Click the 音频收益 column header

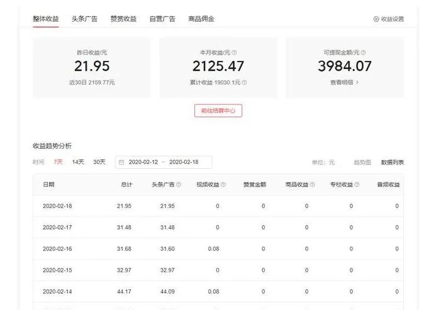click(x=388, y=184)
